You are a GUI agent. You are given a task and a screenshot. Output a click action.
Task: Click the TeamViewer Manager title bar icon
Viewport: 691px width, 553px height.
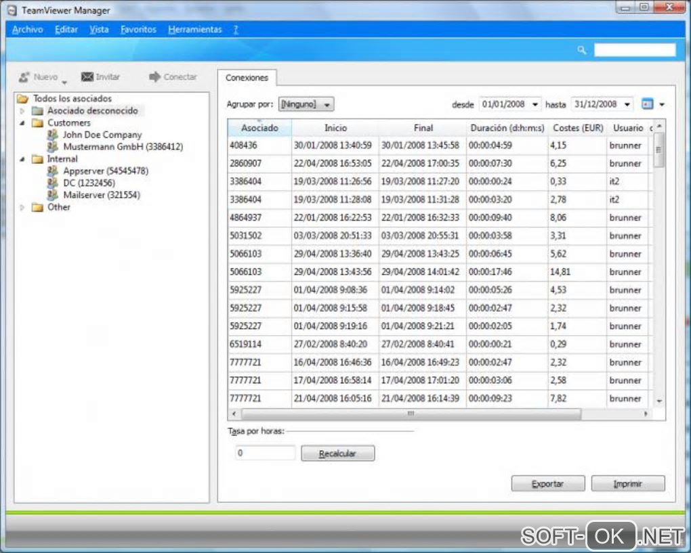click(x=12, y=10)
